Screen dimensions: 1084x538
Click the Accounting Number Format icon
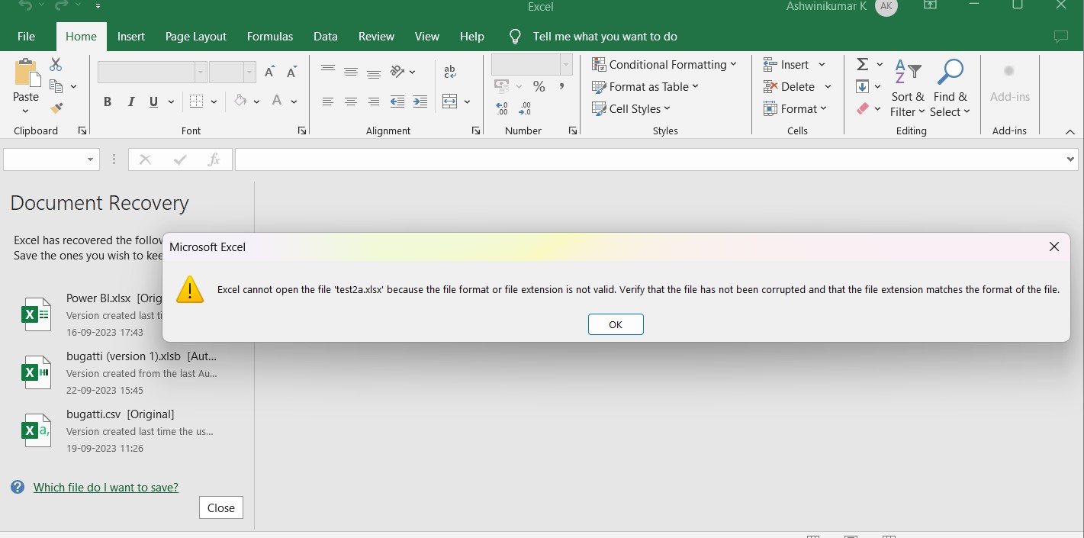[x=501, y=86]
